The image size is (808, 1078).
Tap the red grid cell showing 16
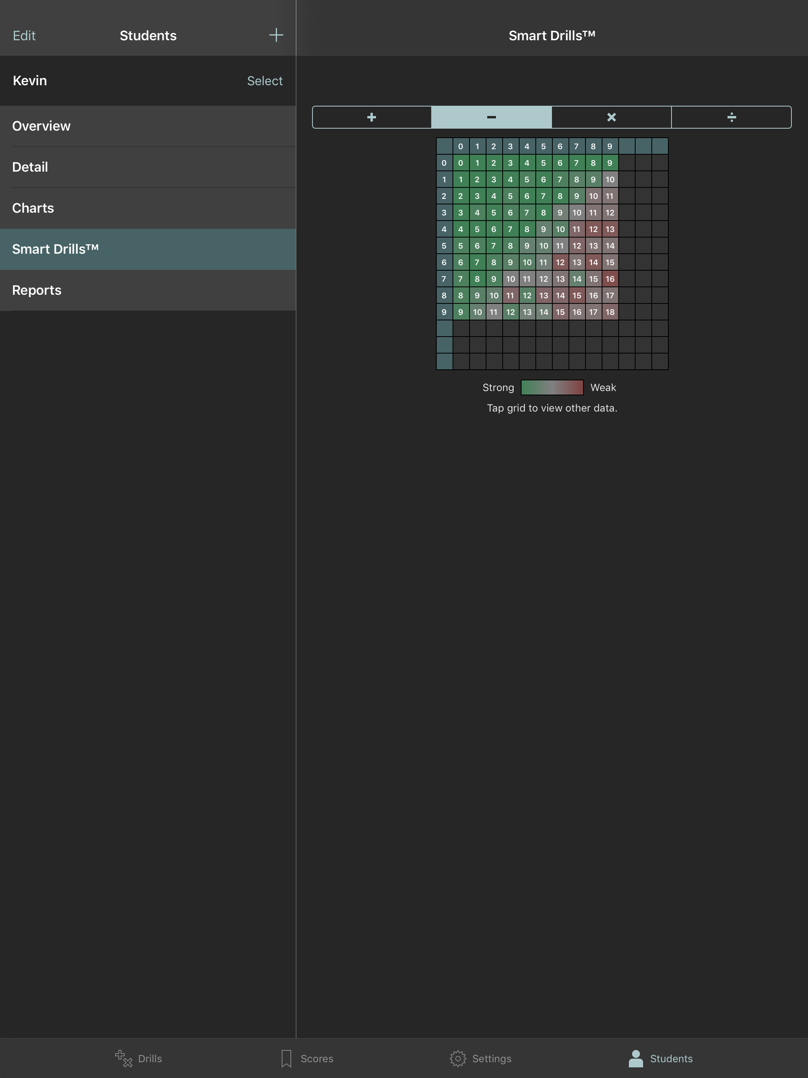pyautogui.click(x=610, y=279)
